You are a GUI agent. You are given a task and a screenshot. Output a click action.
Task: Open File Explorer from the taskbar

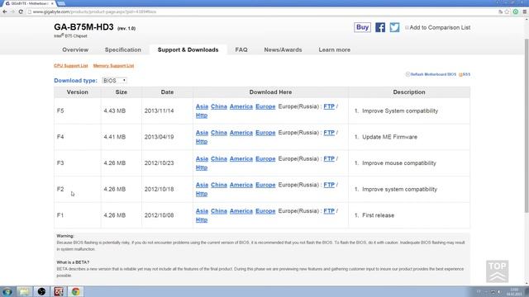click(x=24, y=291)
